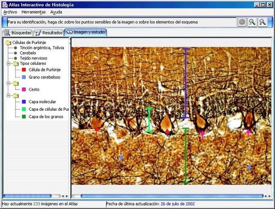Click bullet icon beside Tinción argéntica, Tolivia
Image resolution: width=275 pixels, height=209 pixels.
click(x=15, y=48)
